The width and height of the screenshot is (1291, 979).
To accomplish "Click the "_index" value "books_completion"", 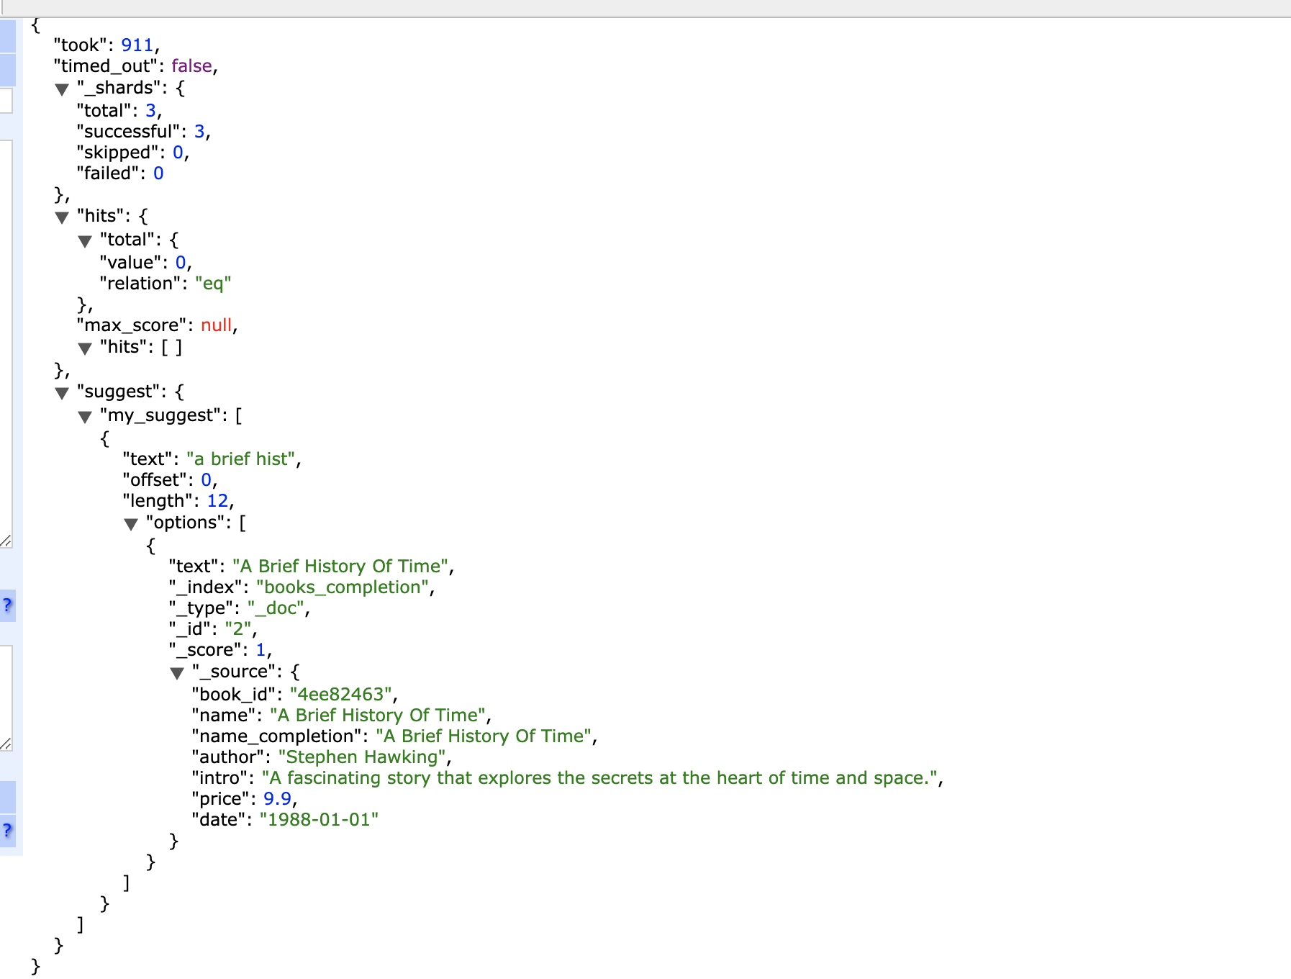I will tap(343, 587).
